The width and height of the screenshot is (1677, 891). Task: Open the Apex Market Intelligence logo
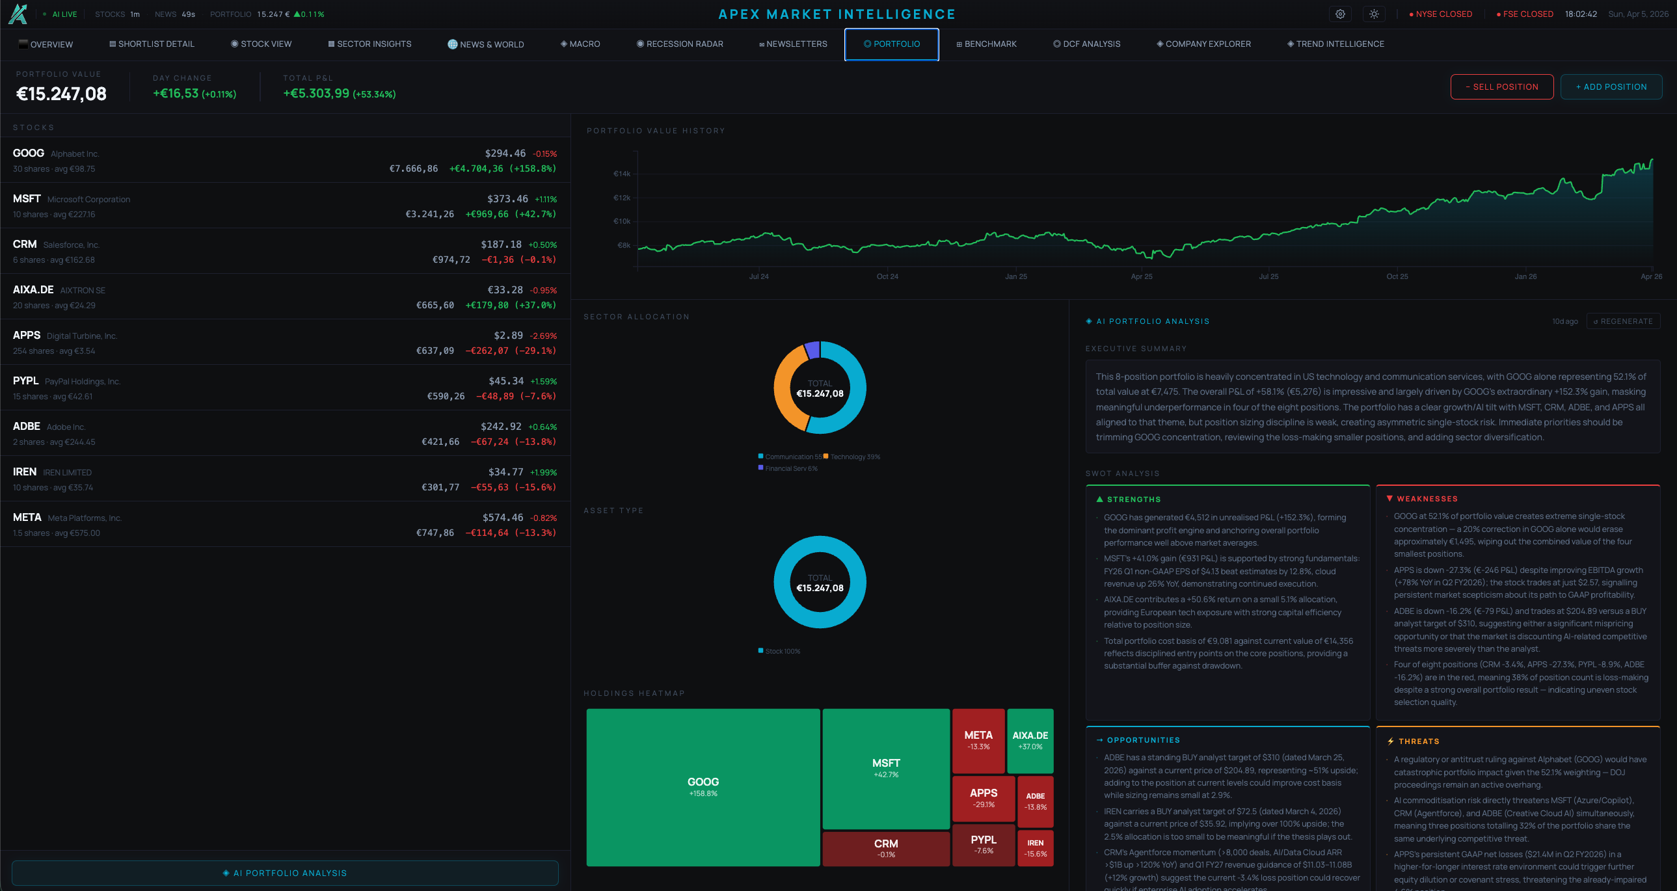point(18,14)
